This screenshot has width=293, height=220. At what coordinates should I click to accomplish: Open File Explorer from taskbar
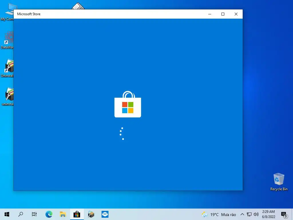point(63,214)
